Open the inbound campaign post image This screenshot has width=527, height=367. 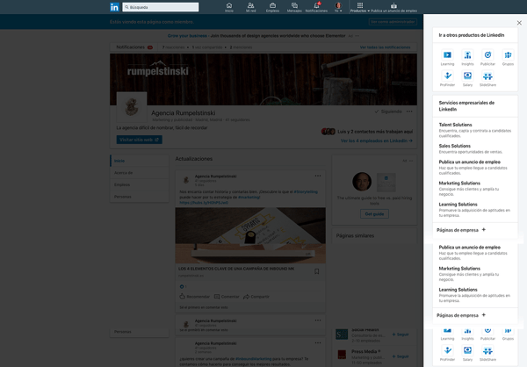(x=250, y=235)
